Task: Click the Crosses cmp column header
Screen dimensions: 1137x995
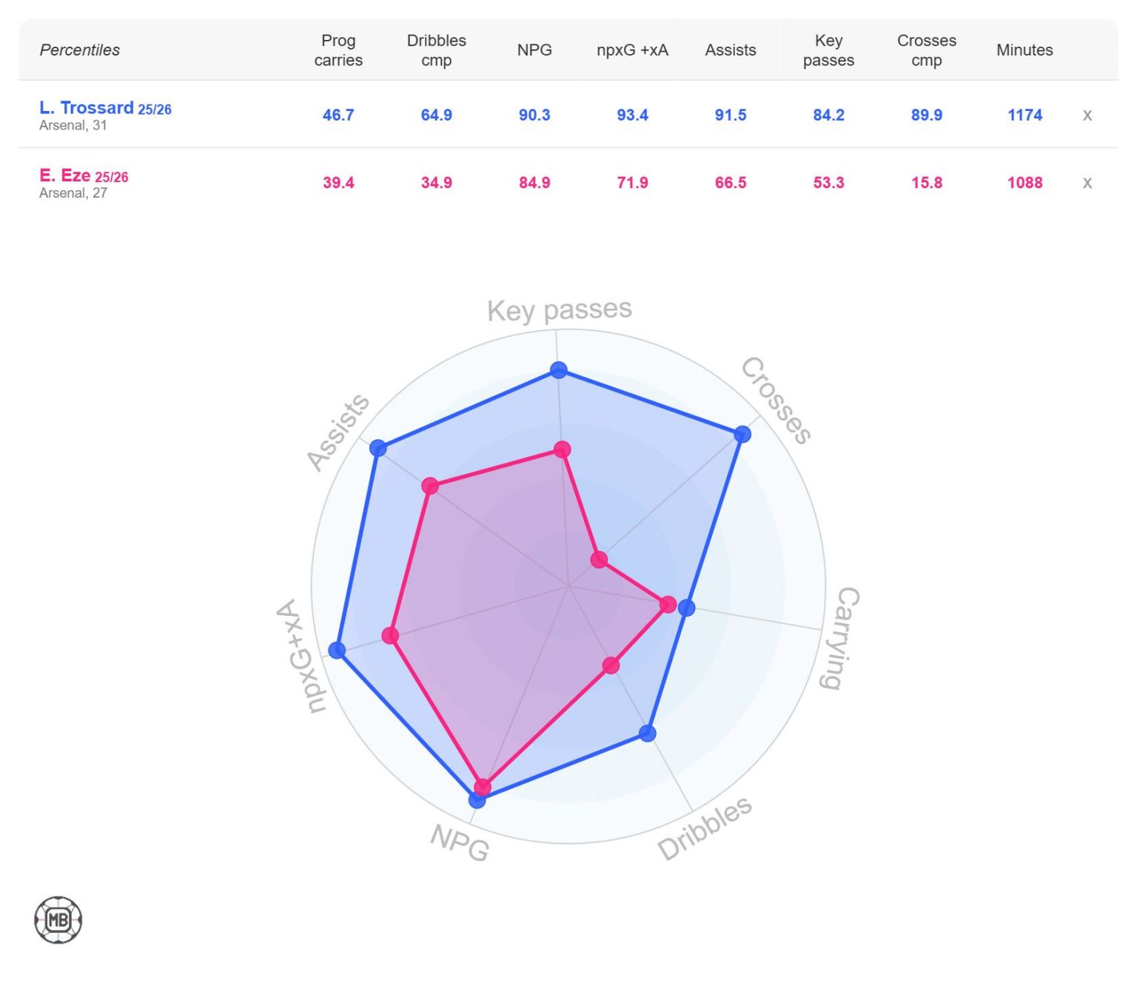Action: tap(927, 50)
